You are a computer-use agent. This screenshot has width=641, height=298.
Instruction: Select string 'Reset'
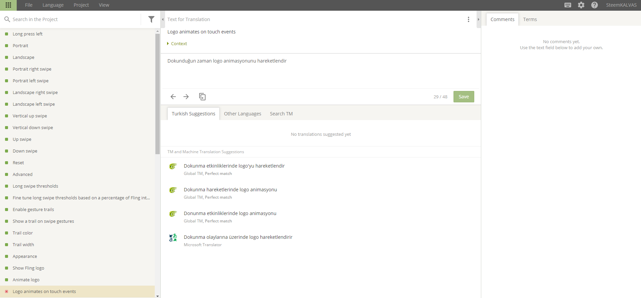tap(77, 163)
